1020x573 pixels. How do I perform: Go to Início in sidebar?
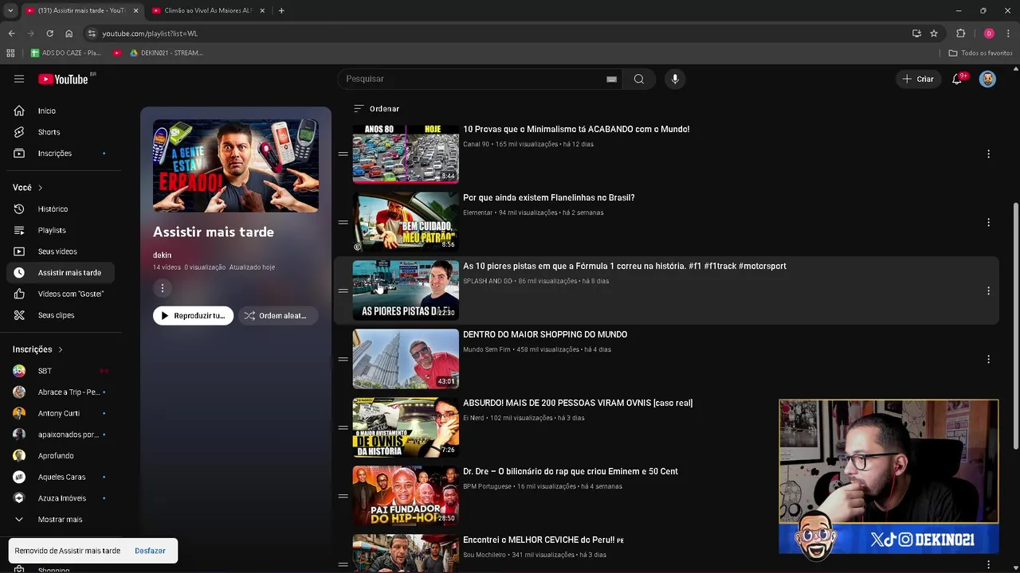pyautogui.click(x=60, y=111)
